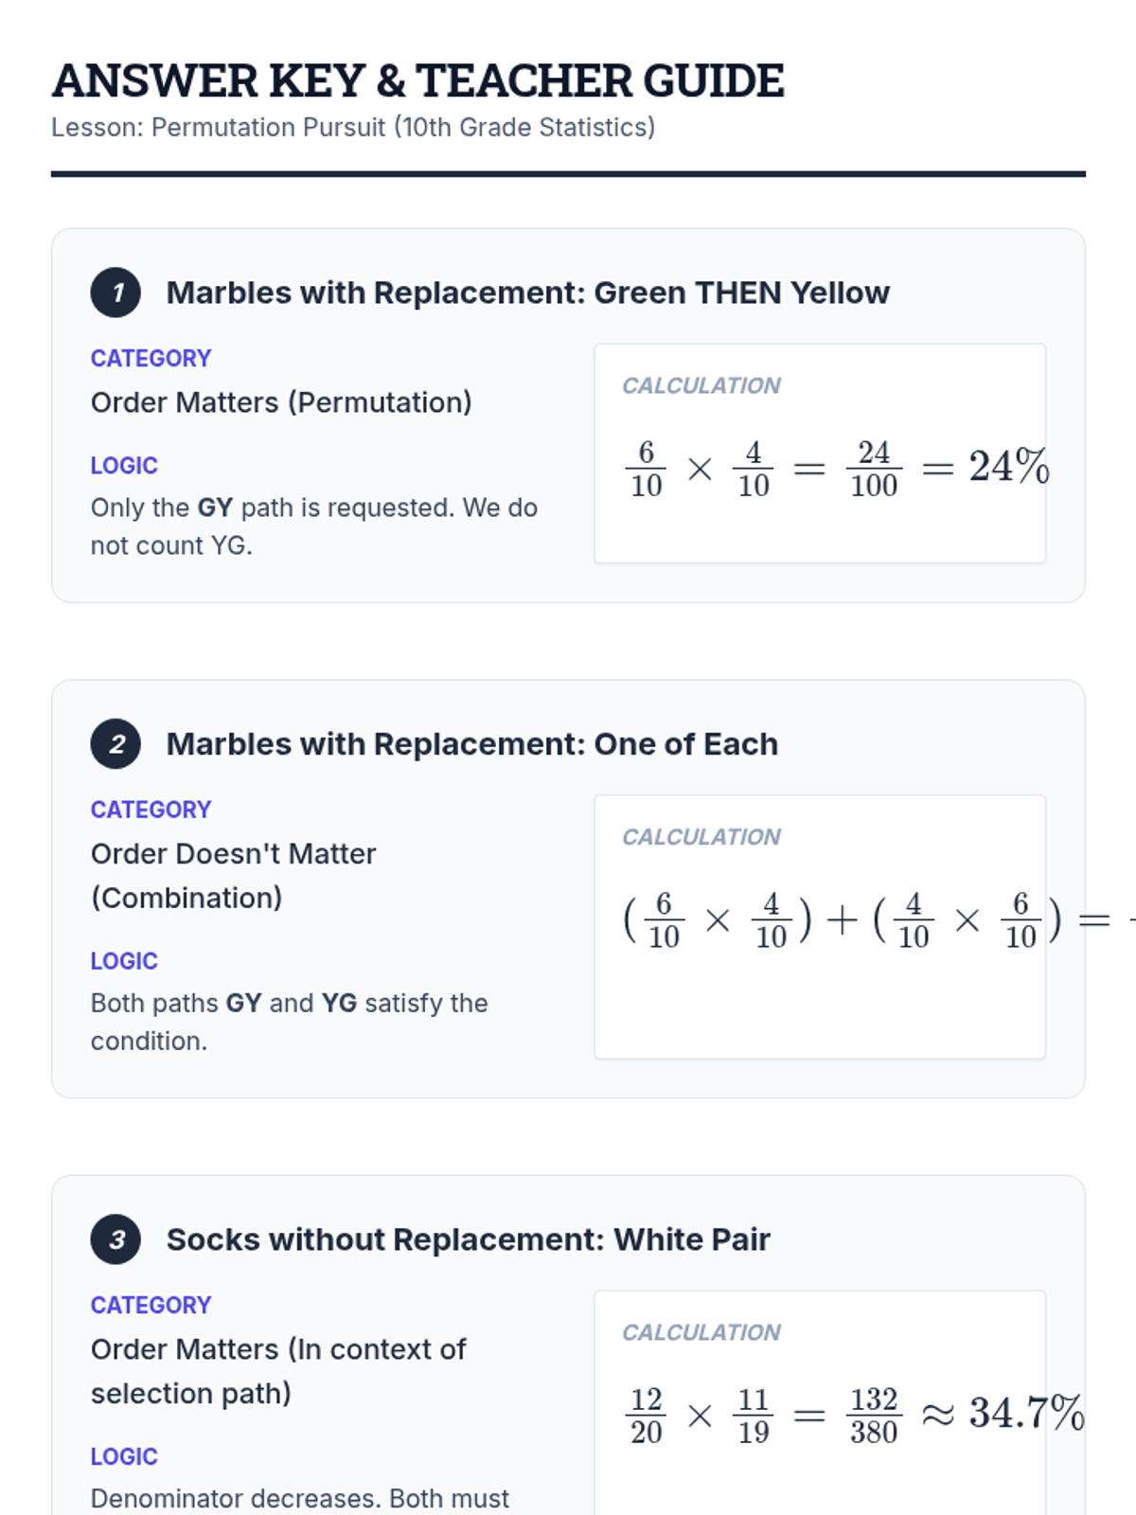Click the Answer Key & Teacher Guide title
Screen dimensions: 1136x1515
[x=417, y=80]
